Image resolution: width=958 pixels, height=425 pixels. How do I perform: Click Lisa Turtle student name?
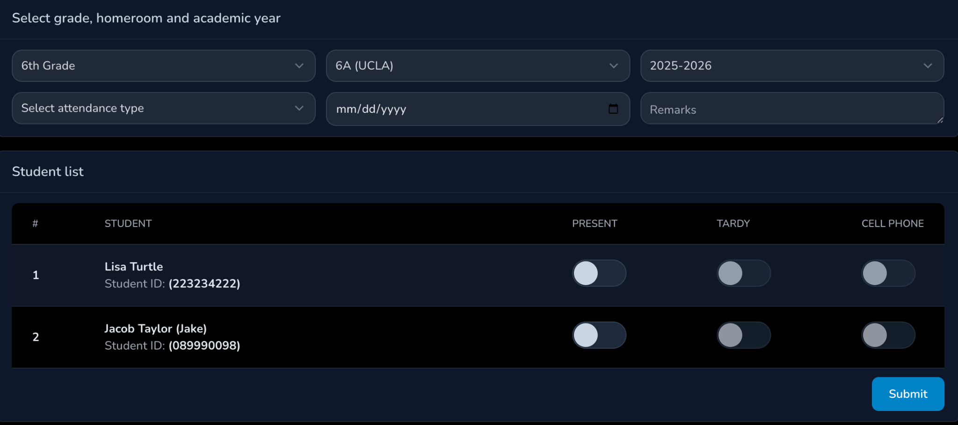(x=134, y=267)
